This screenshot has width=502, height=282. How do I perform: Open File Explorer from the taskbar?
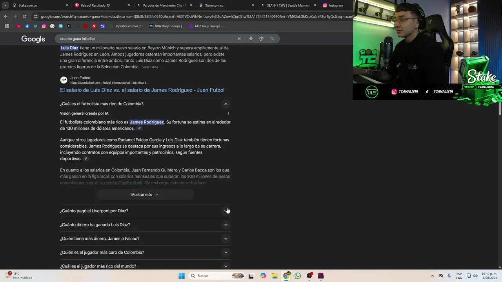(x=275, y=276)
